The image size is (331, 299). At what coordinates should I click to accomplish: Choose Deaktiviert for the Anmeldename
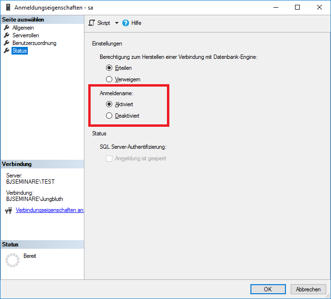109,115
